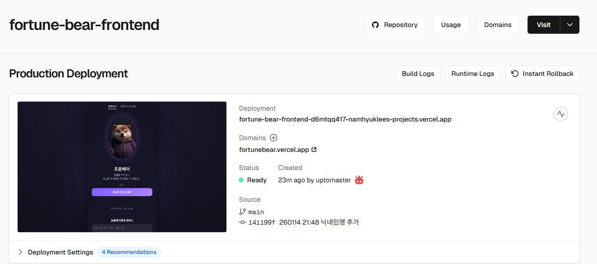The height and width of the screenshot is (264, 597).
Task: Open the deployment preview thumbnail
Action: pos(122,167)
